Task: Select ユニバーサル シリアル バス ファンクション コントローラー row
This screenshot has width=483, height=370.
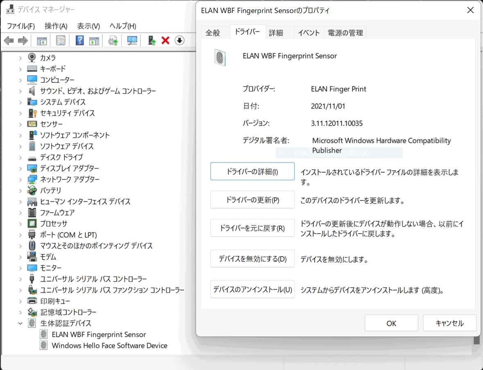Action: 112,290
